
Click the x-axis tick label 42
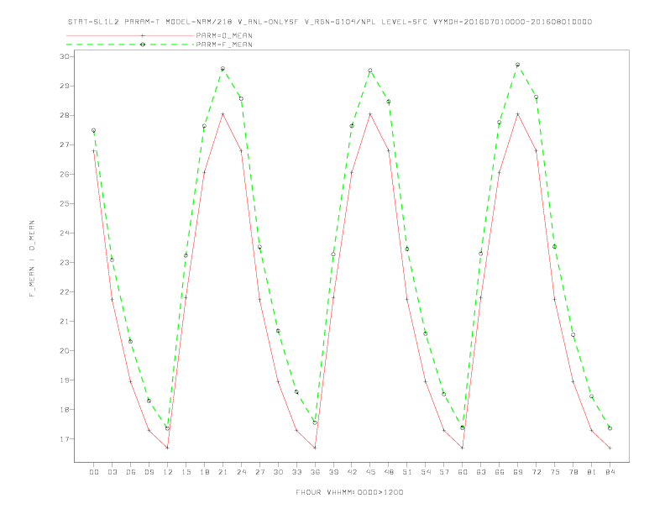click(352, 472)
